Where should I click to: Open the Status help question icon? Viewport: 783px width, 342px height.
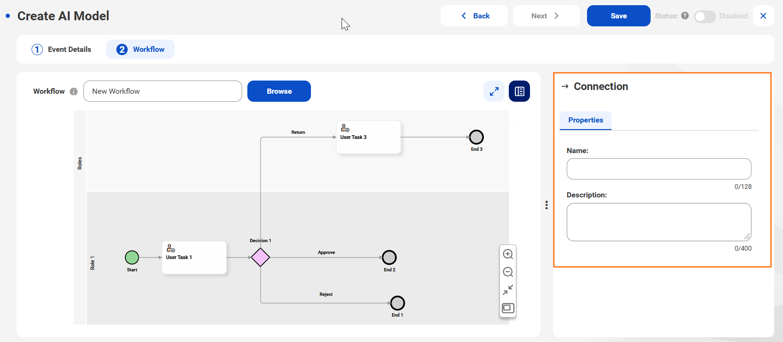pos(685,16)
